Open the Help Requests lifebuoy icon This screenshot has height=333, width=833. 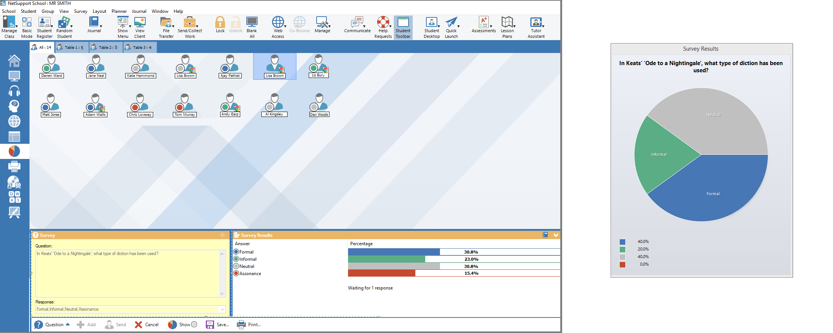point(383,23)
